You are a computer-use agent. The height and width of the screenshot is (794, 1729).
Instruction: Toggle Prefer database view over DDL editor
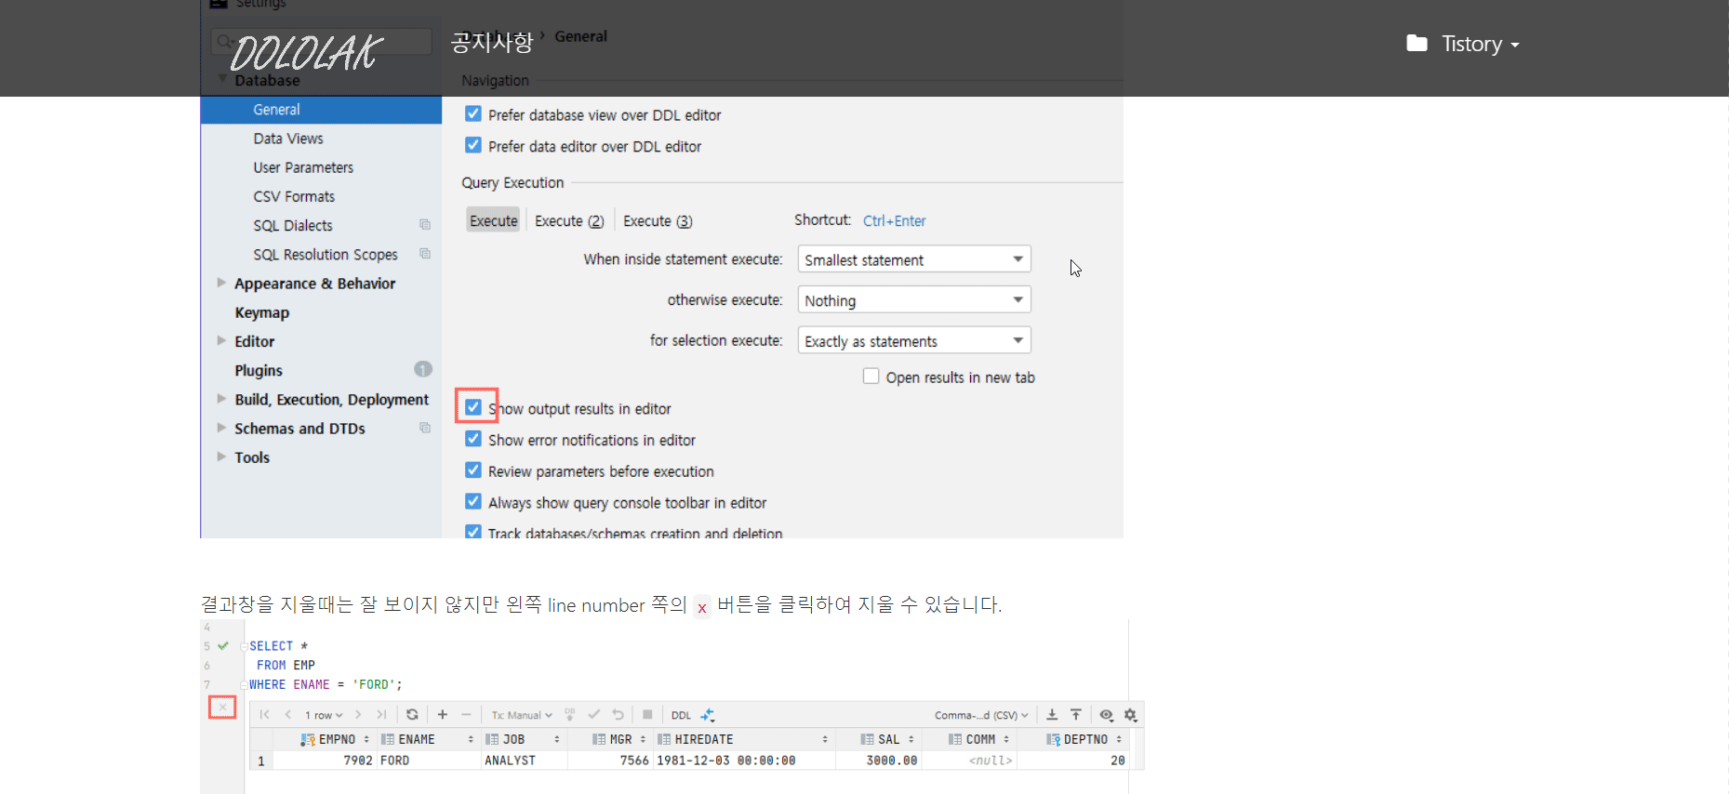473,113
